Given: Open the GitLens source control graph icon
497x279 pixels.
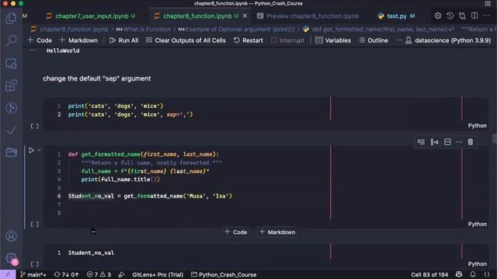Looking at the screenshot, I should tap(11, 108).
